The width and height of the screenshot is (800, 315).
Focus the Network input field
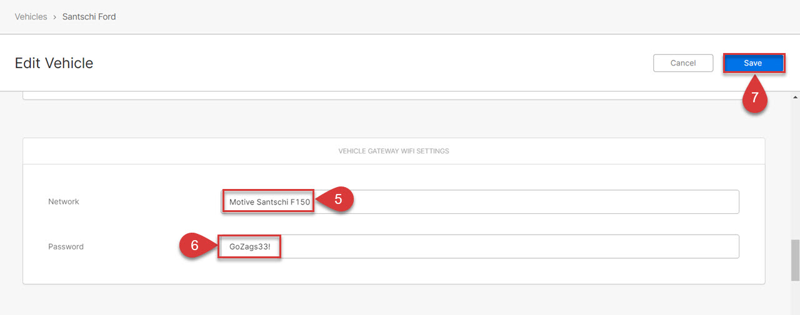480,202
